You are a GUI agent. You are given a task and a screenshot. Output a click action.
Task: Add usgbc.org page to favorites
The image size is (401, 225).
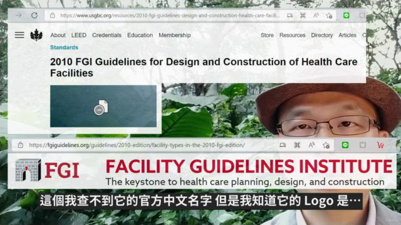coord(329,16)
